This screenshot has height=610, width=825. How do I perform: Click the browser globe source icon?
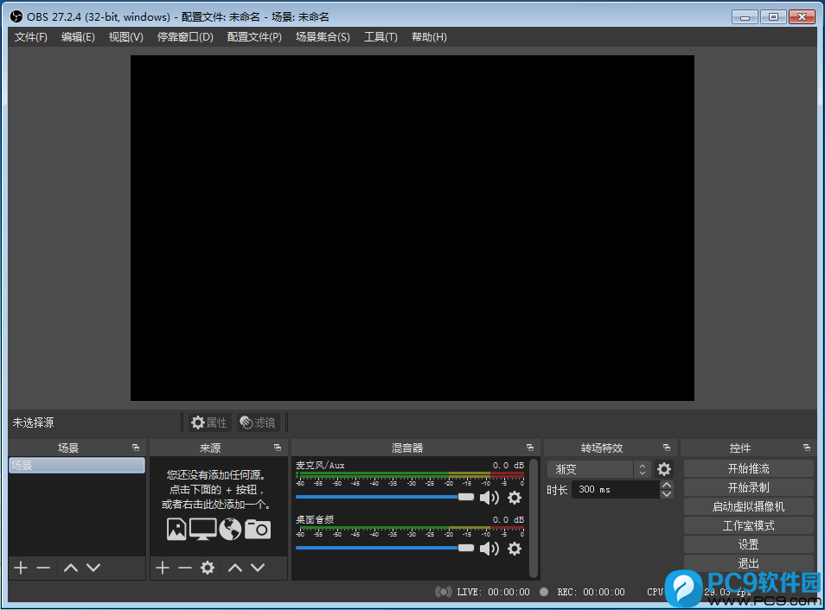pos(230,529)
